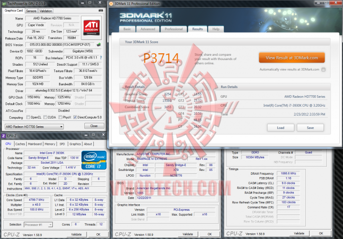Click the RAMPAGE IV EXTREME model field
The width and height of the screenshot is (343, 239).
coord(162,159)
